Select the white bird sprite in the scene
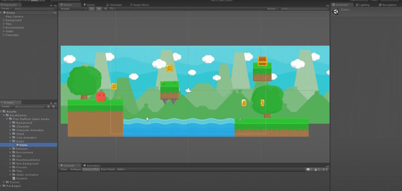Image resolution: width=402 pixels, height=191 pixels. [188, 91]
